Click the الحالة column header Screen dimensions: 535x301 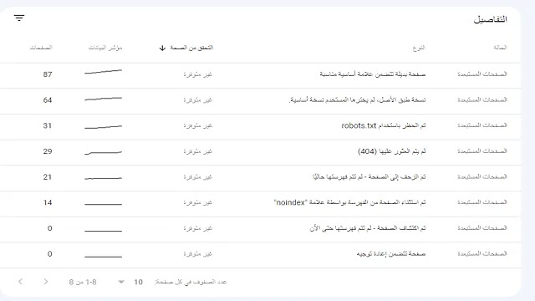(x=500, y=48)
